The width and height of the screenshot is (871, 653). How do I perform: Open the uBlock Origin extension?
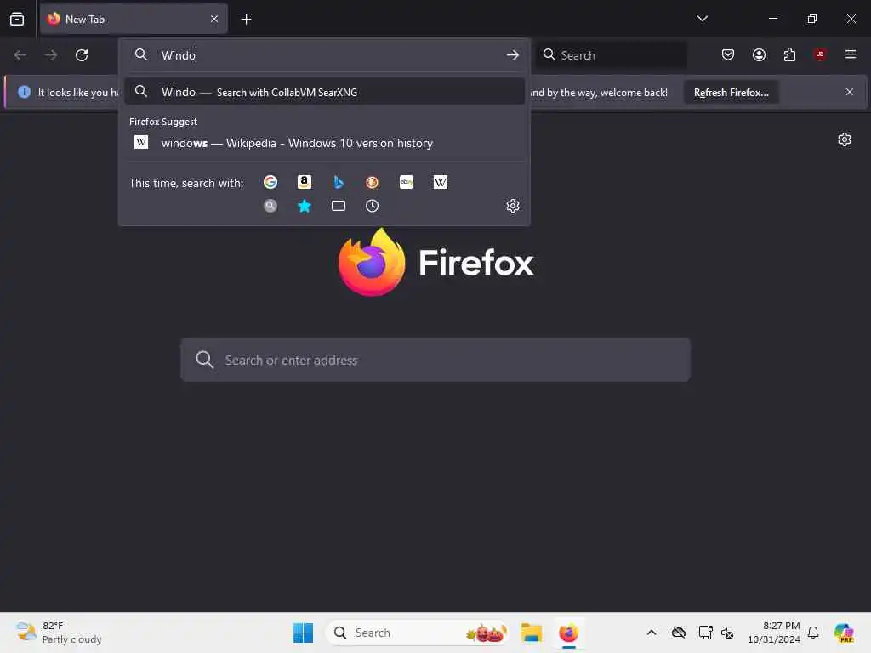coord(820,54)
